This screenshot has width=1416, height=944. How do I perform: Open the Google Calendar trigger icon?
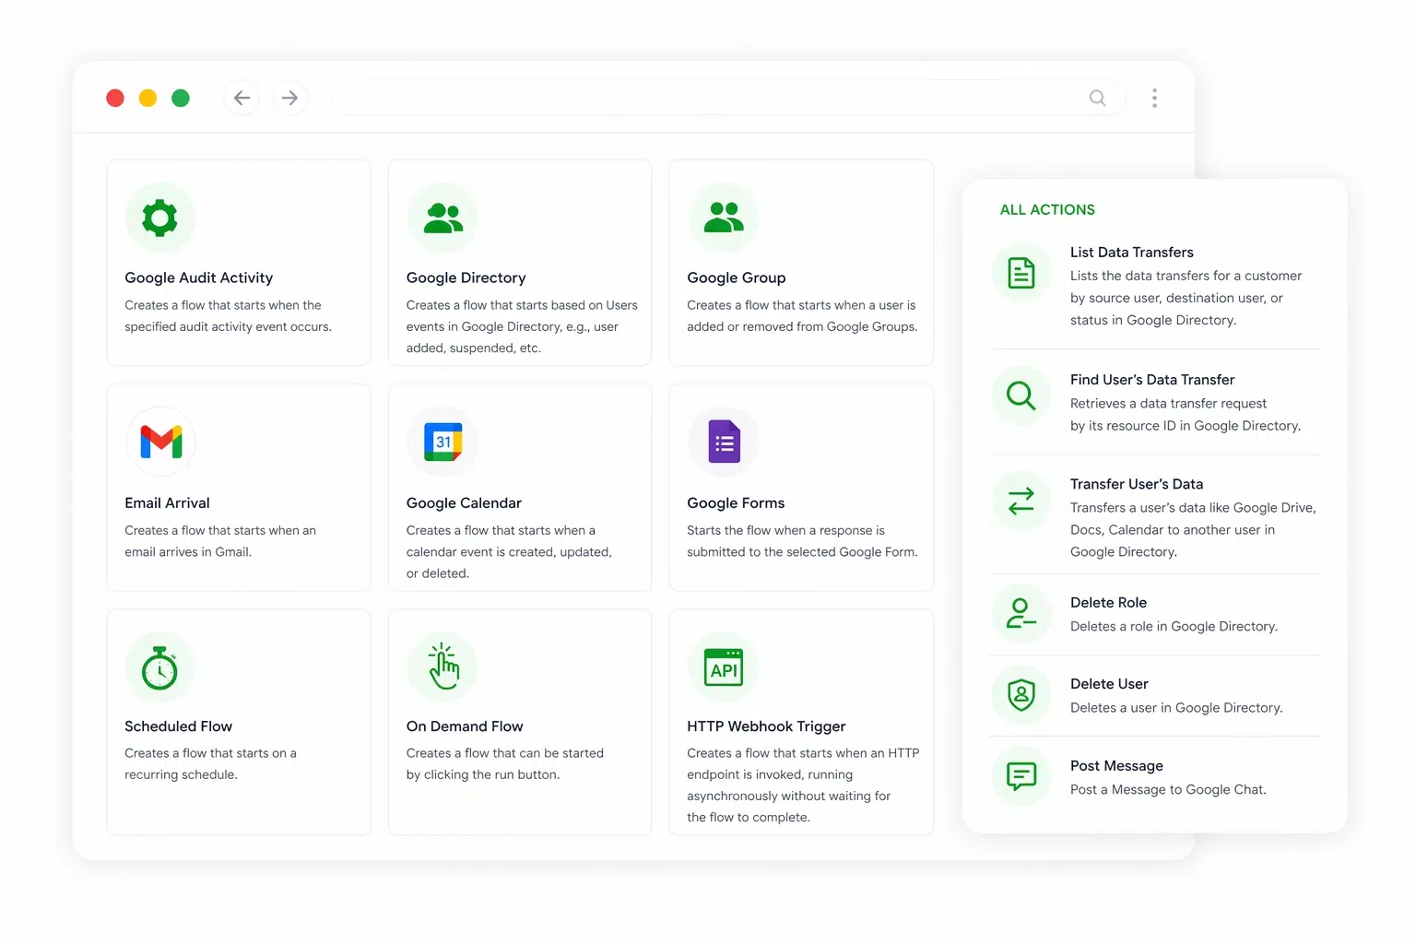[442, 442]
